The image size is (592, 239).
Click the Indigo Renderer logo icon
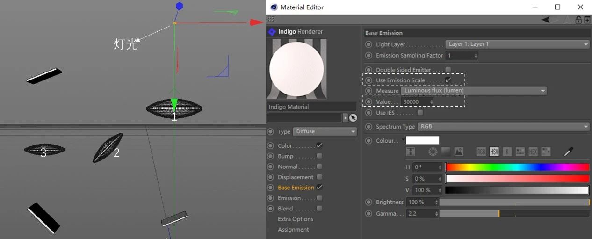272,32
